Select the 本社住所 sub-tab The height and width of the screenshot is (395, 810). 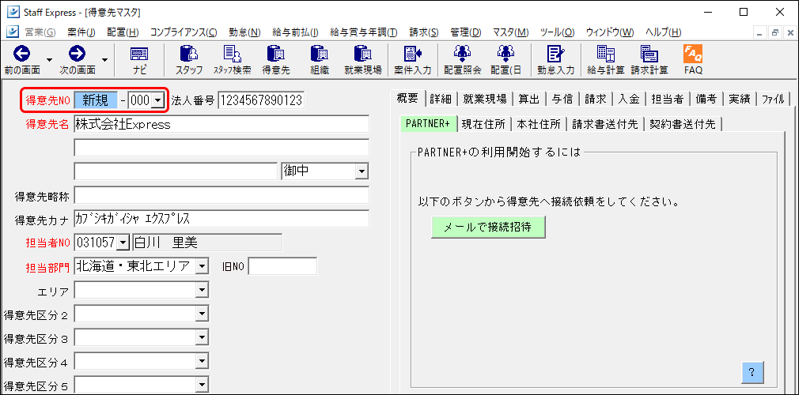click(538, 124)
